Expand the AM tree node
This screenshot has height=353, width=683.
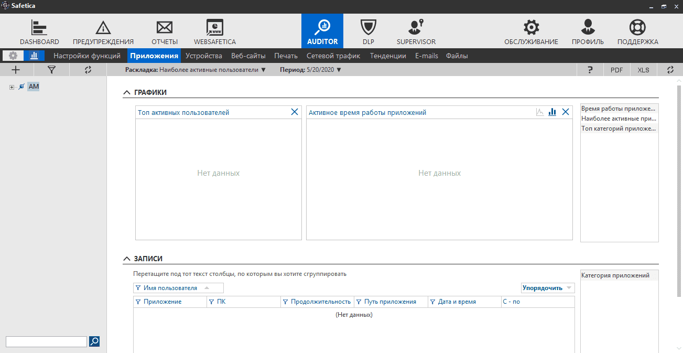(x=12, y=87)
